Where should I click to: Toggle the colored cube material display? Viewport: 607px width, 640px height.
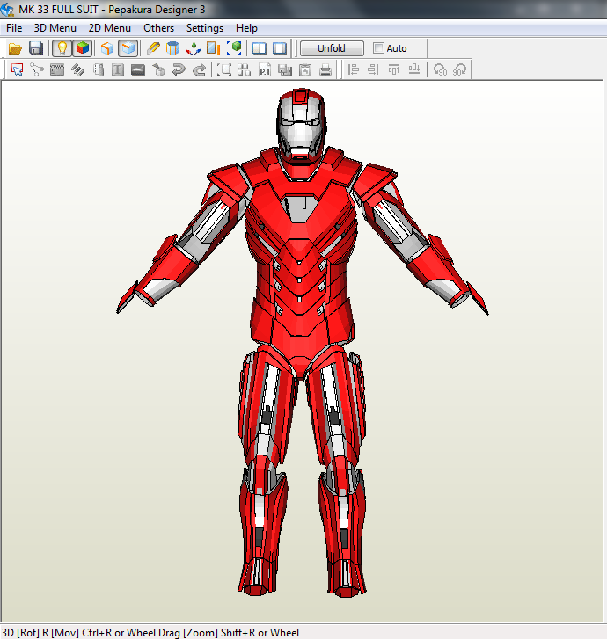tap(83, 48)
